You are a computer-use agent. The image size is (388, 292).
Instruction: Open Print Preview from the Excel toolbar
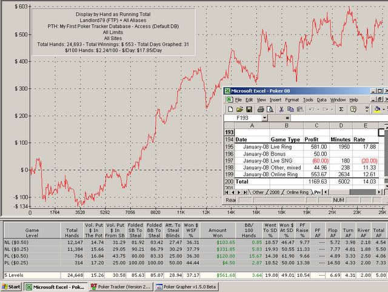point(270,109)
